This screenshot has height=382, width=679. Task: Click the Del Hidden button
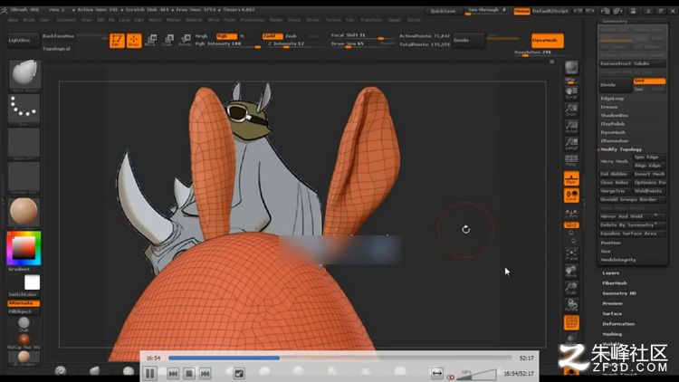click(x=614, y=174)
